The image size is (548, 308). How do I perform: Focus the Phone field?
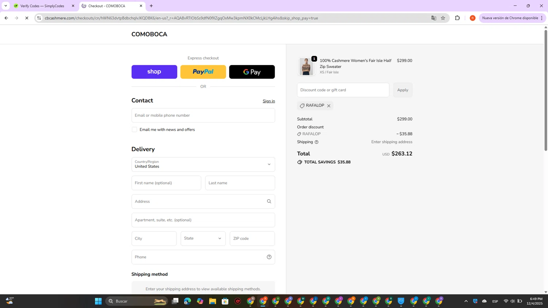[203, 257]
